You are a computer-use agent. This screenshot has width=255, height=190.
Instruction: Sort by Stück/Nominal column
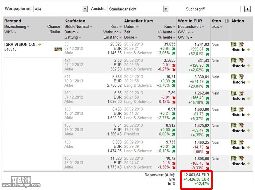[78, 26]
